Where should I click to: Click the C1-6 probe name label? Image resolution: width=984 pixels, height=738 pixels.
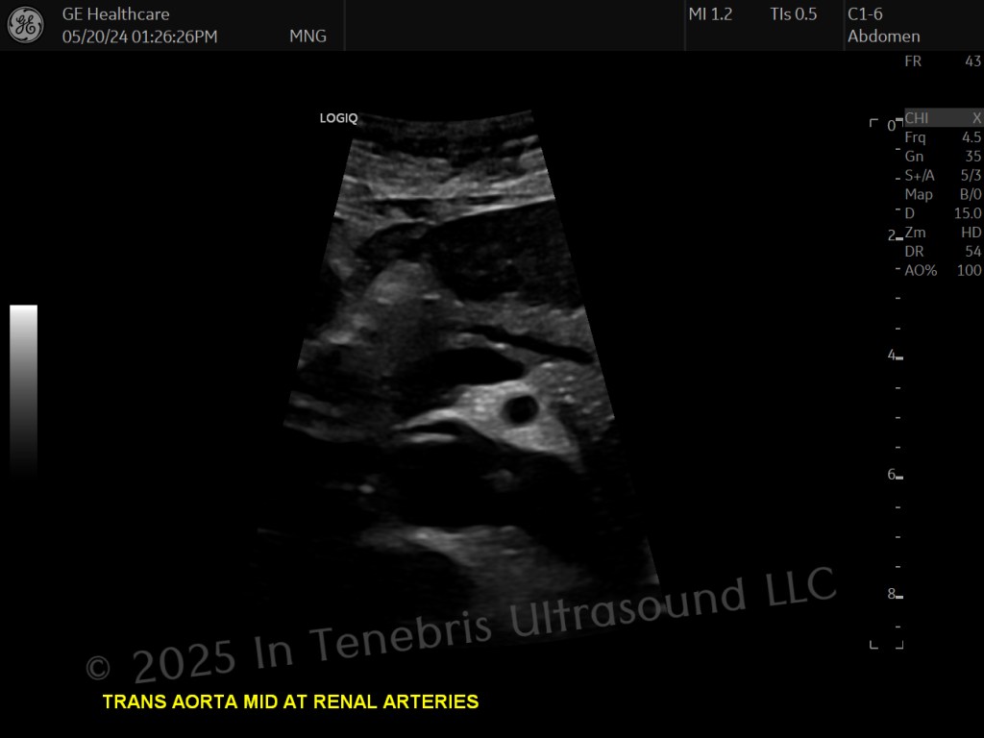pos(865,13)
